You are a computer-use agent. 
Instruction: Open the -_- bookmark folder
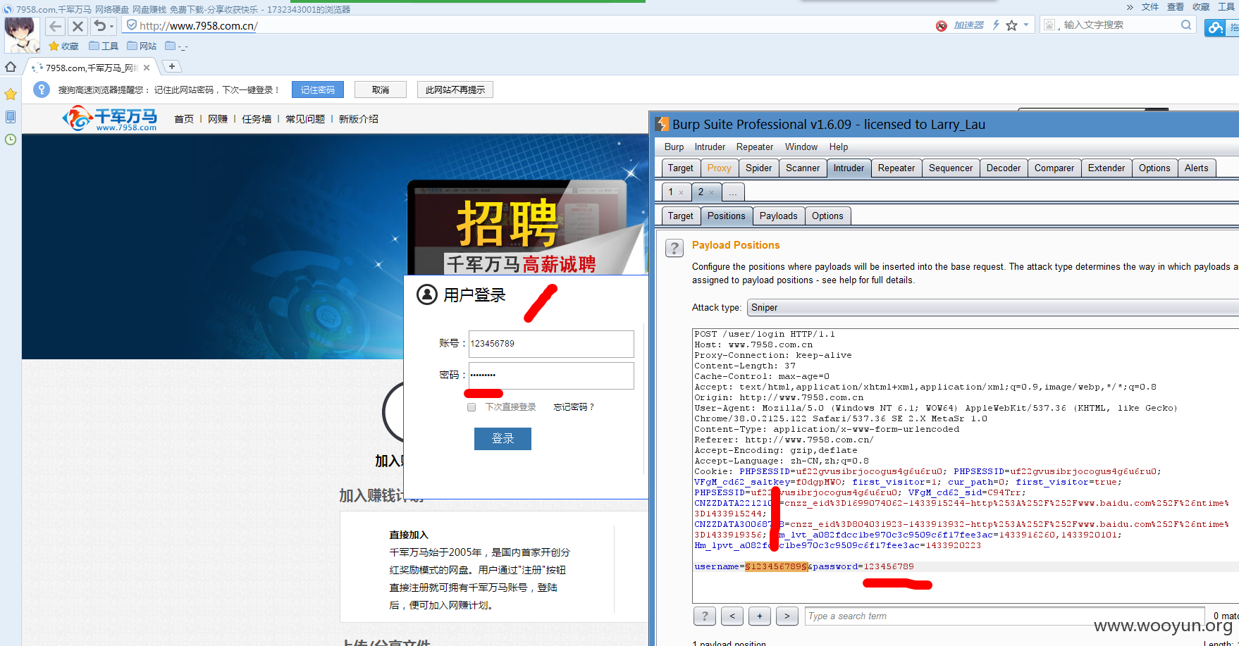coord(176,46)
